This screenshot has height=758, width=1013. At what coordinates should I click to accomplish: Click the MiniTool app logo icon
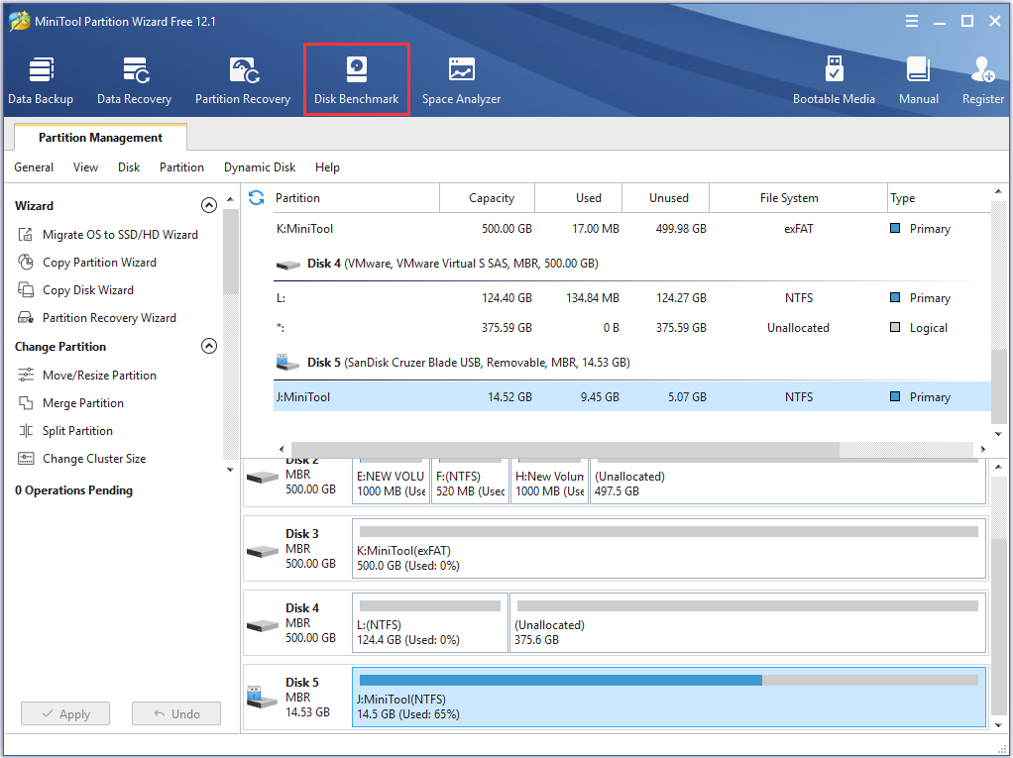[x=19, y=21]
